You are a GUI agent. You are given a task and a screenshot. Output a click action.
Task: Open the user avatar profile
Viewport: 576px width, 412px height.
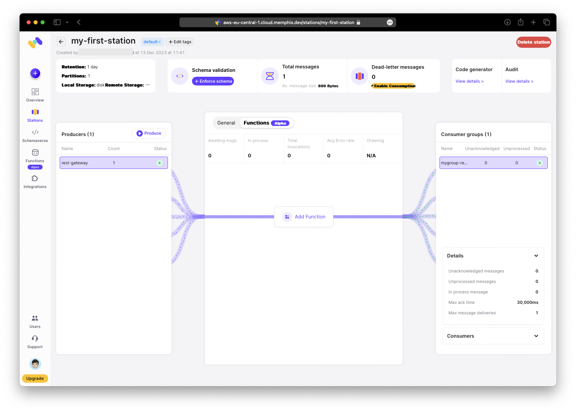pyautogui.click(x=35, y=364)
